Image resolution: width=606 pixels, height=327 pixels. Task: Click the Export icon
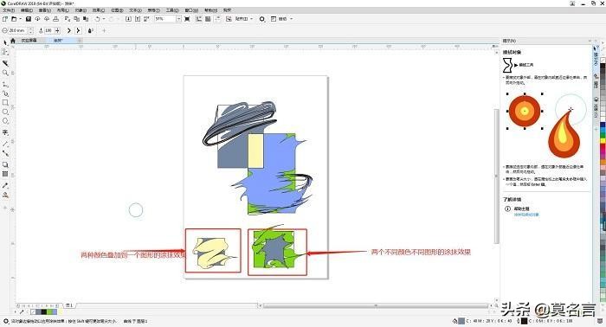[137, 18]
